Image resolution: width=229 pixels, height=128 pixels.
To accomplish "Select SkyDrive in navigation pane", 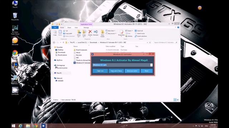I will (x=58, y=60).
